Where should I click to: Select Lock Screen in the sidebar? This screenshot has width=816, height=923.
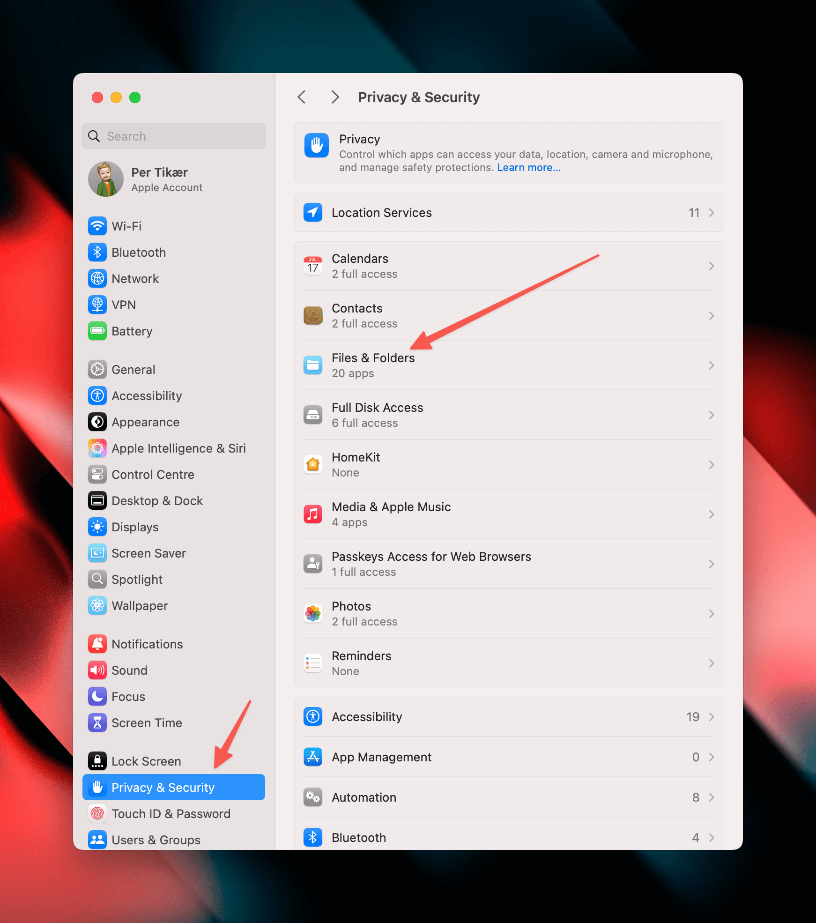pos(146,761)
